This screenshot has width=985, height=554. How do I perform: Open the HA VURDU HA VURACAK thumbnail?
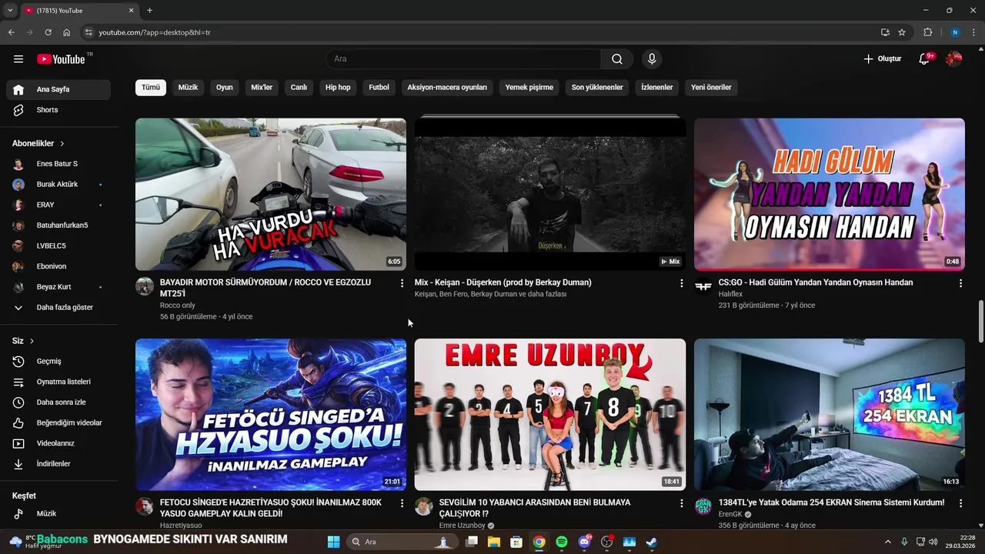(x=271, y=194)
